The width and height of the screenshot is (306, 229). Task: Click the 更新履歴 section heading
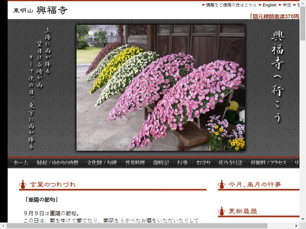[243, 211]
